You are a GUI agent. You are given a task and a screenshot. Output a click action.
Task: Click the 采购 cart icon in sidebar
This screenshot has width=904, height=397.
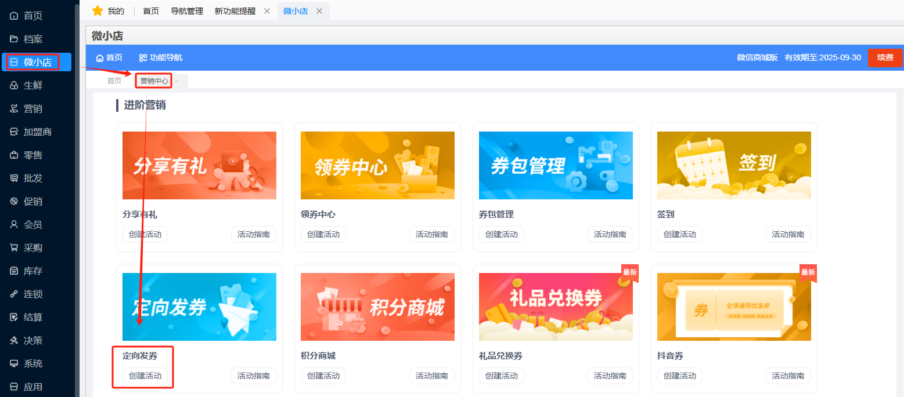[14, 248]
